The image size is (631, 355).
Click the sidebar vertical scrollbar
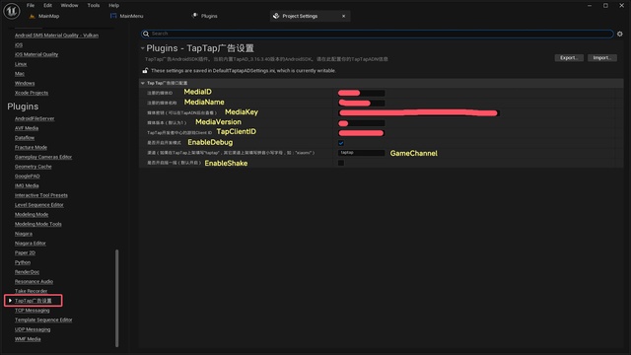pos(117,298)
